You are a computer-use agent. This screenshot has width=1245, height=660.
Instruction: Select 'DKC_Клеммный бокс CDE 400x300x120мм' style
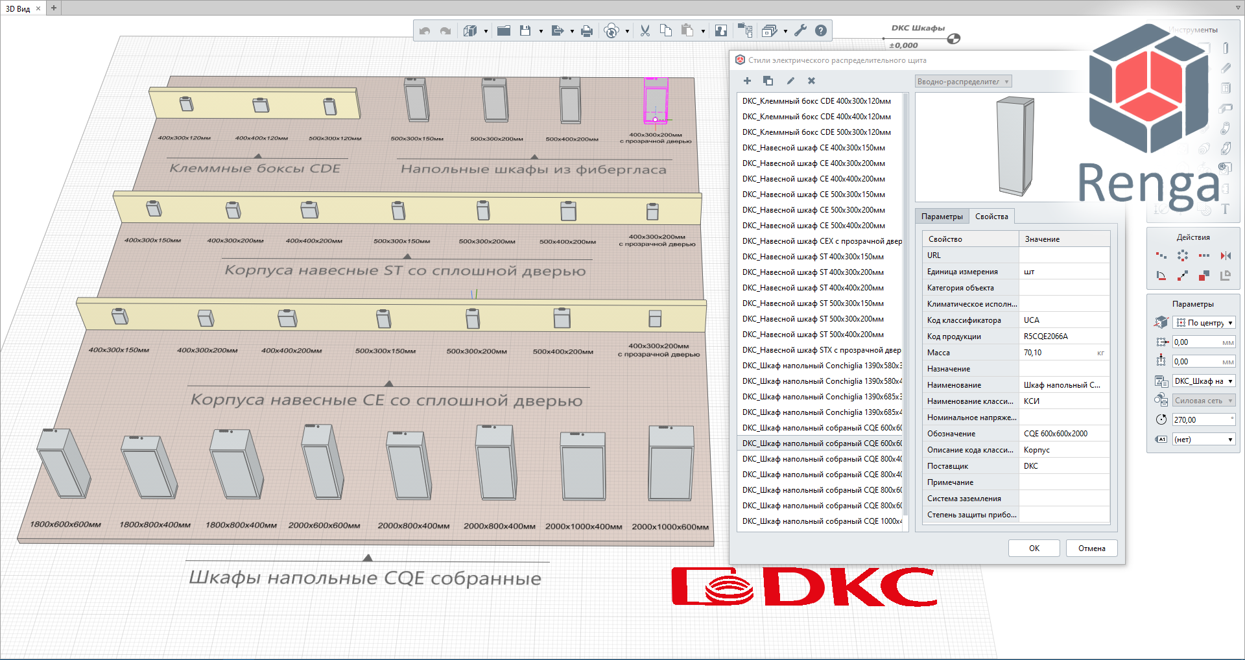coord(820,101)
